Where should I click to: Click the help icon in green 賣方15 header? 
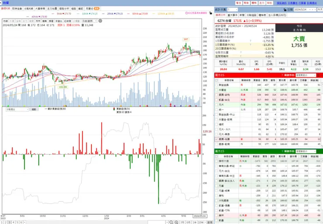pyautogui.click(x=282, y=151)
